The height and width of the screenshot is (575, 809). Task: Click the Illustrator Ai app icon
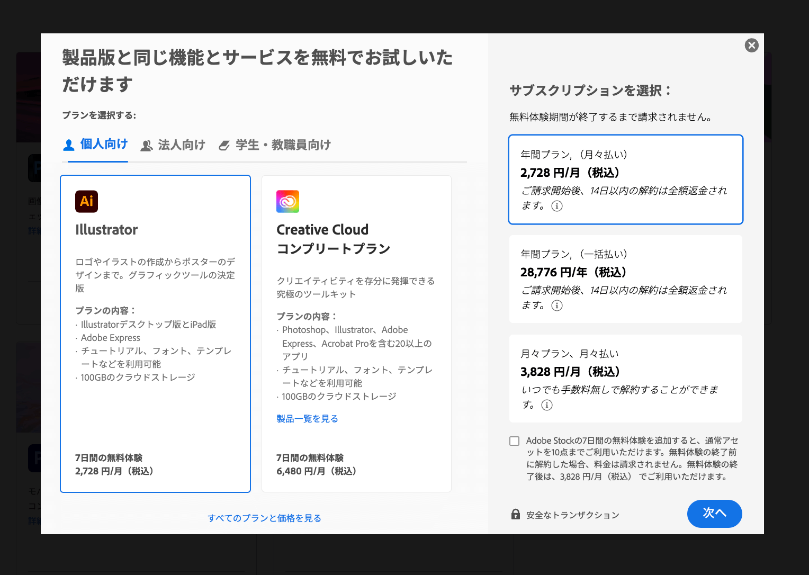pyautogui.click(x=86, y=201)
